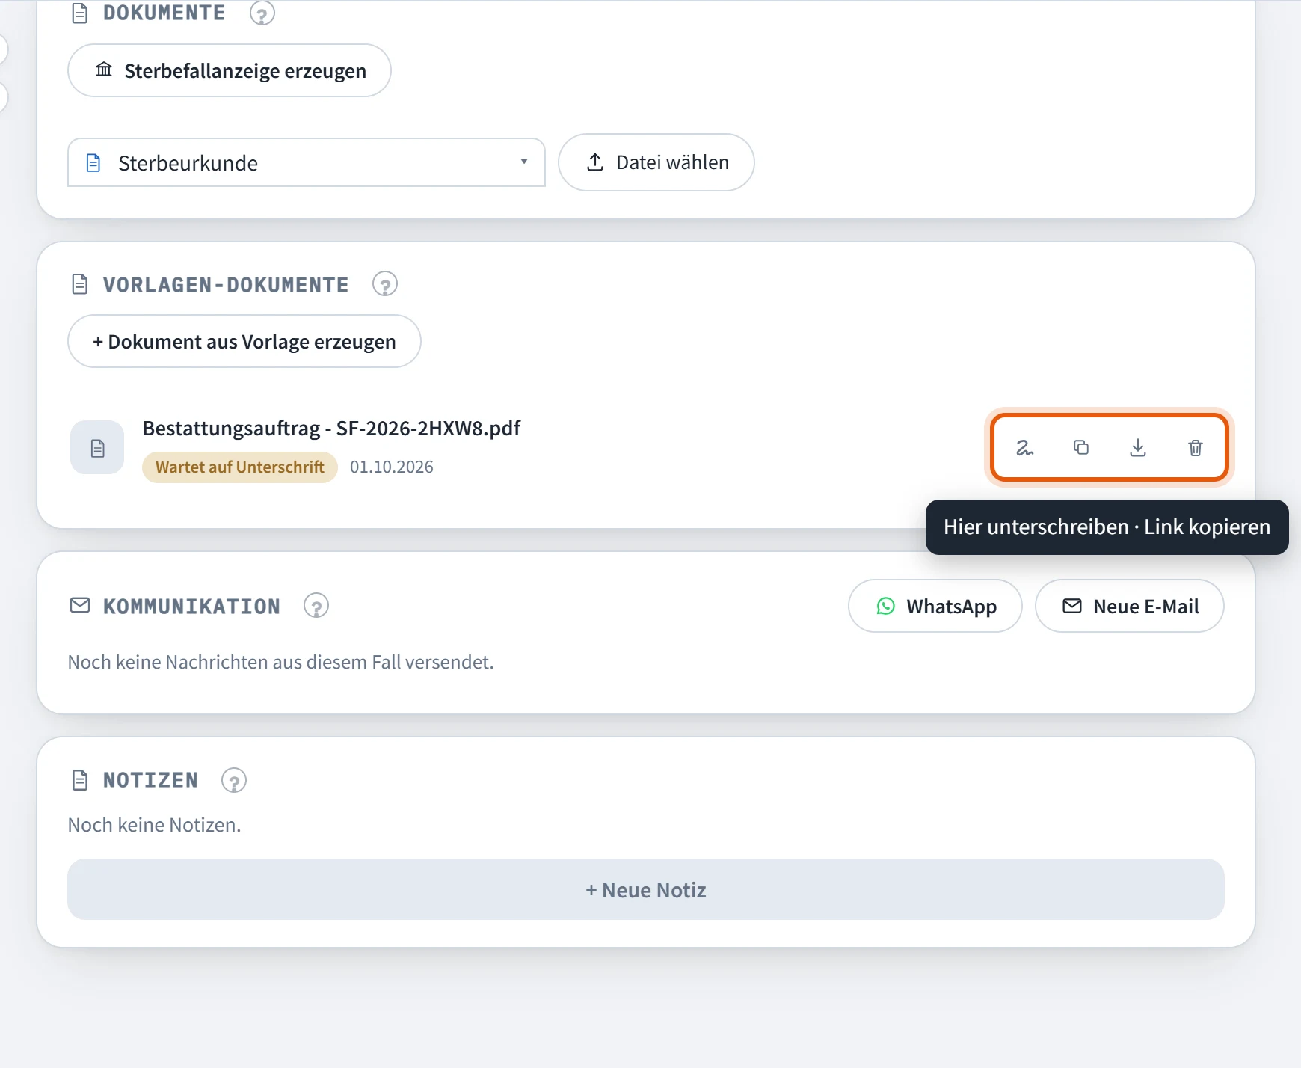Viewport: 1301px width, 1068px height.
Task: Open Bestattungsauftrag - SF-2026-2HXW8.pdf file name
Action: pyautogui.click(x=331, y=428)
